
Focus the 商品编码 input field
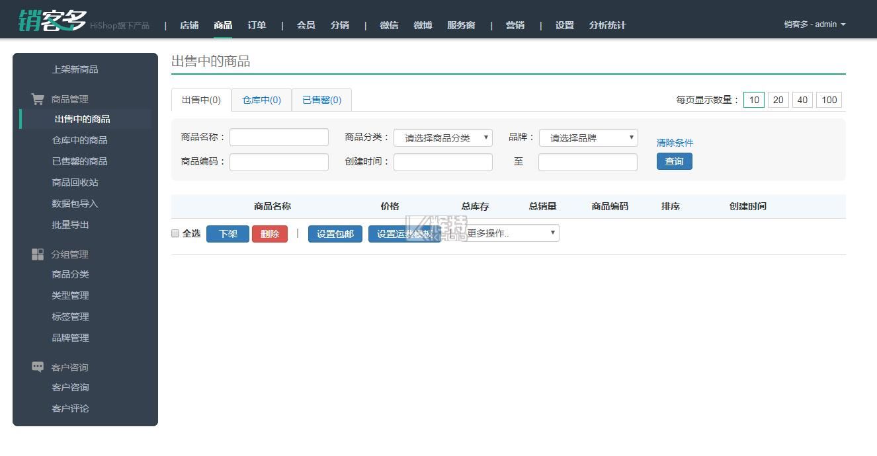click(x=279, y=162)
